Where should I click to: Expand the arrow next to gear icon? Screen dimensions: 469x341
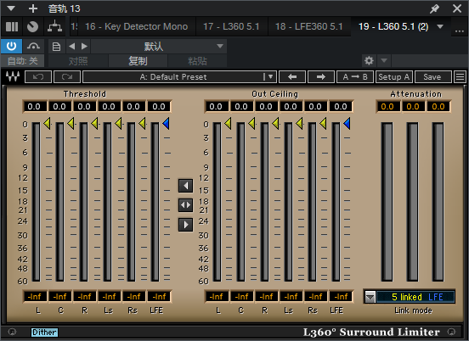384,61
